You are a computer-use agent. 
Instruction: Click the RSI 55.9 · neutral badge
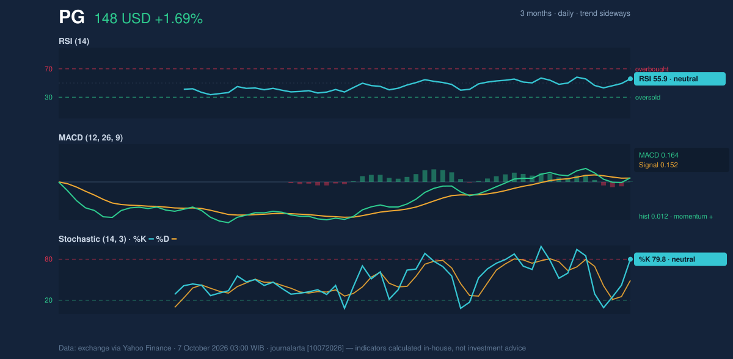680,79
